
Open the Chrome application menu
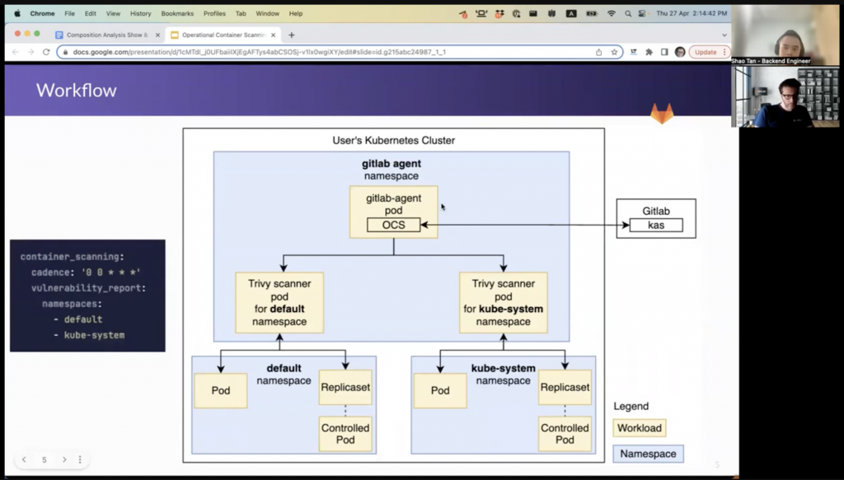(42, 13)
